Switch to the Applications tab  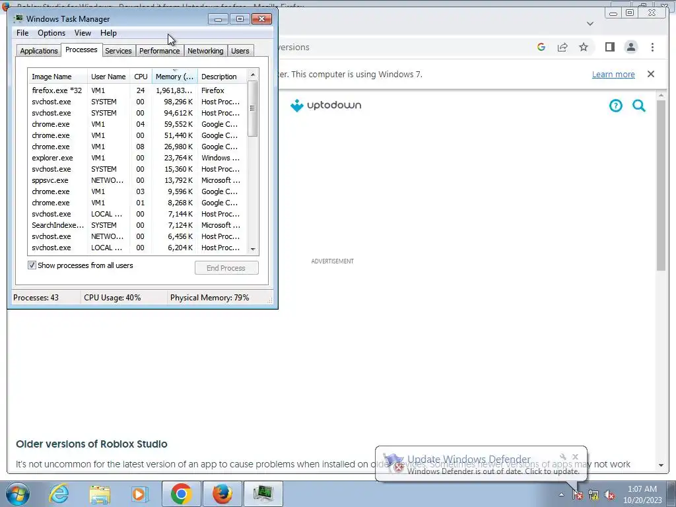tap(39, 51)
